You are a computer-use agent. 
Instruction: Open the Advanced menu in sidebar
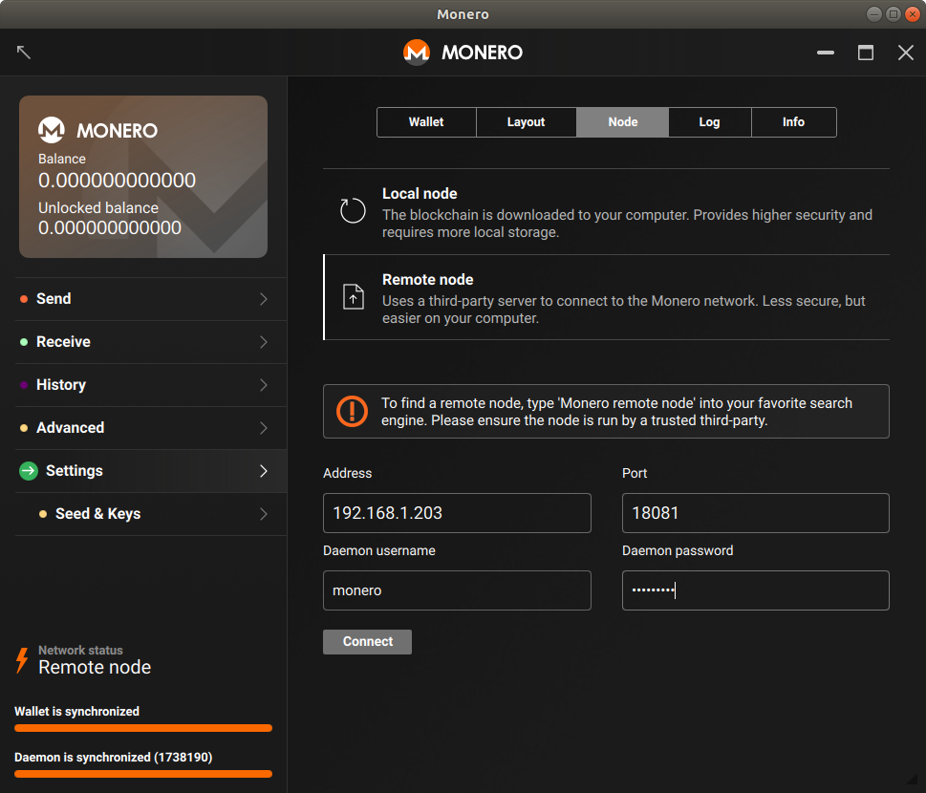(151, 428)
